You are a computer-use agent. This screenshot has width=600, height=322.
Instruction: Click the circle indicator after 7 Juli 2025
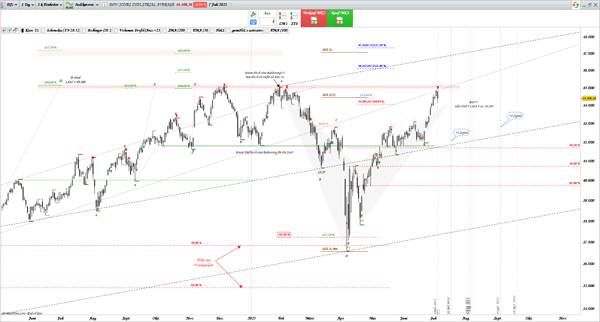pyautogui.click(x=230, y=5)
